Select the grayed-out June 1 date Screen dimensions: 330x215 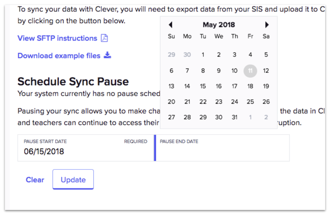click(250, 117)
